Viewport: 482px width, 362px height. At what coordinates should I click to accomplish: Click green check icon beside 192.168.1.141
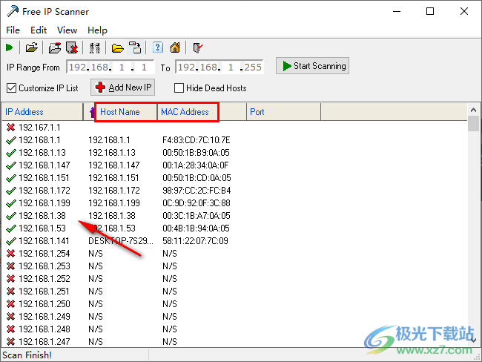(11, 241)
